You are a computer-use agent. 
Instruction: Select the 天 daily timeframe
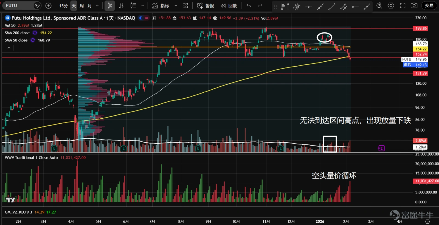pos(74,5)
